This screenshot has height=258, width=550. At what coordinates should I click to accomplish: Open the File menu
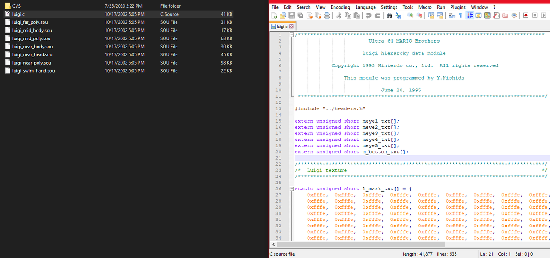point(275,7)
